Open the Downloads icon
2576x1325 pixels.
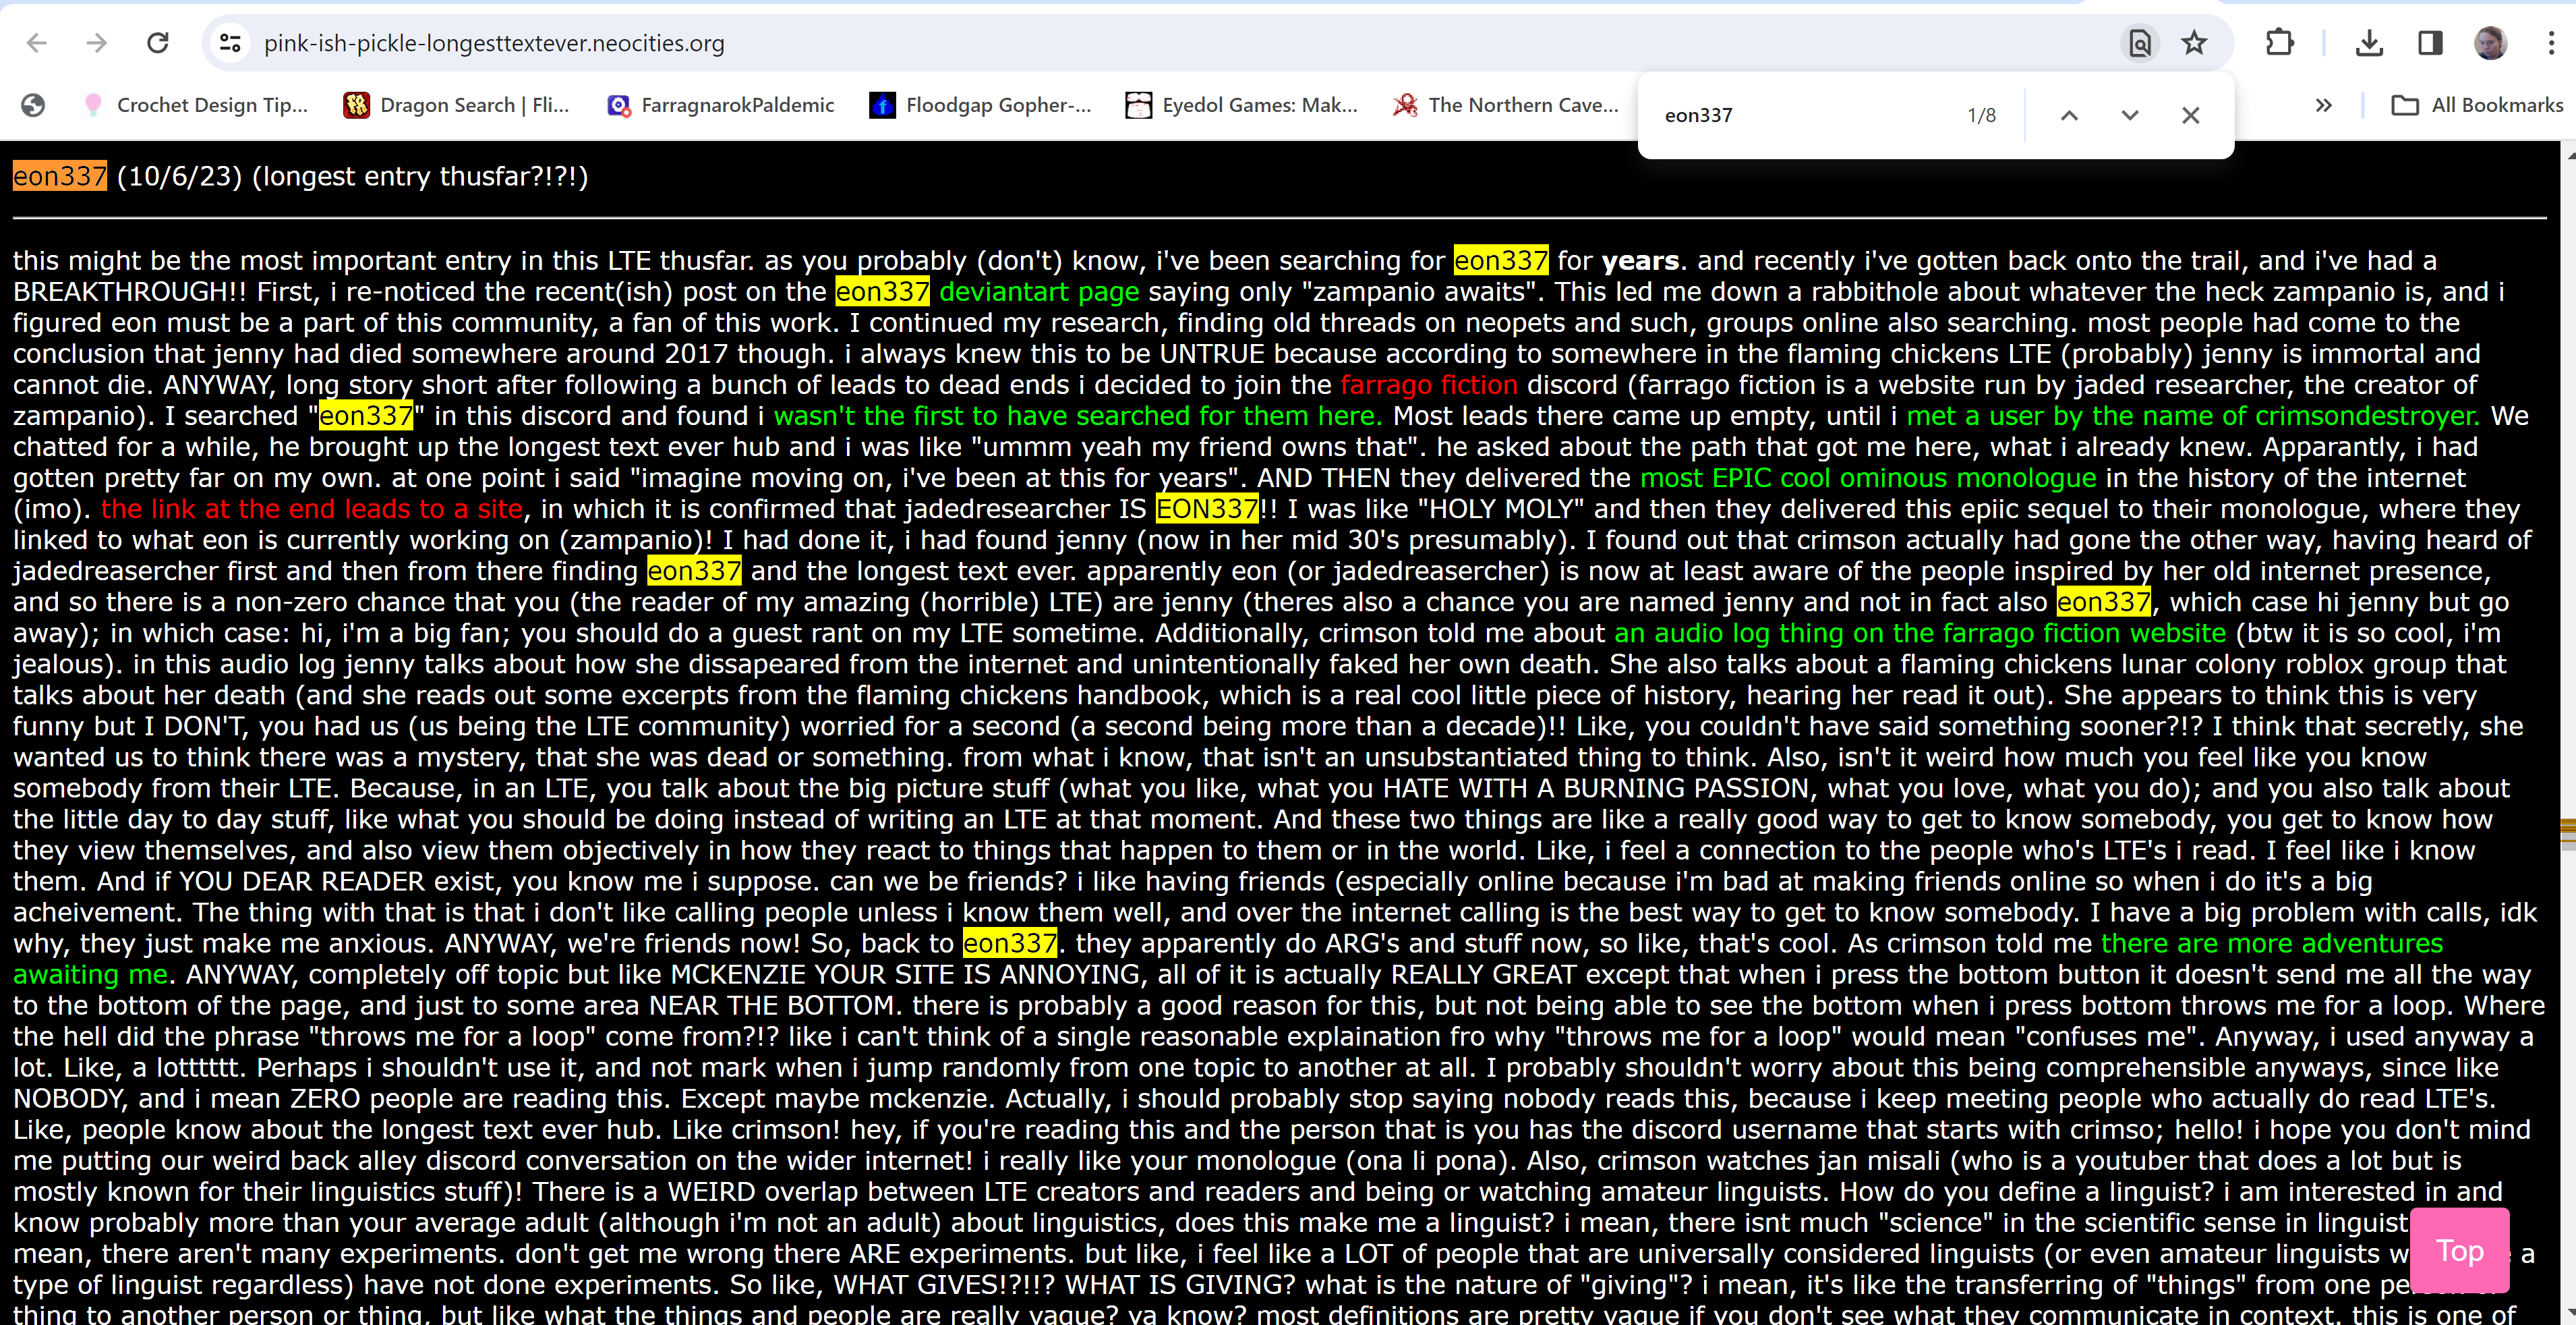[2369, 43]
